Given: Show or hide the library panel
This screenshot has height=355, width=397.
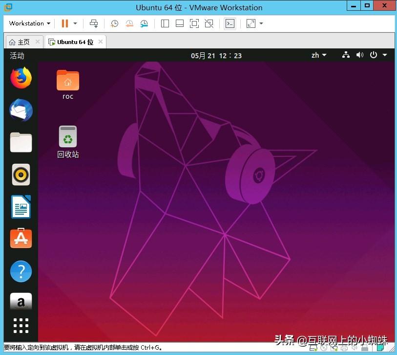Looking at the screenshot, I should [x=165, y=23].
